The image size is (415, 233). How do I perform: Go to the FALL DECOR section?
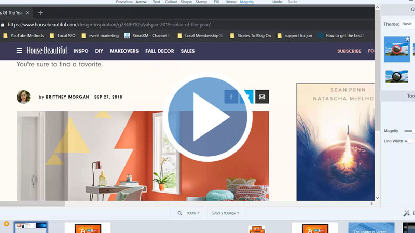pyautogui.click(x=159, y=51)
